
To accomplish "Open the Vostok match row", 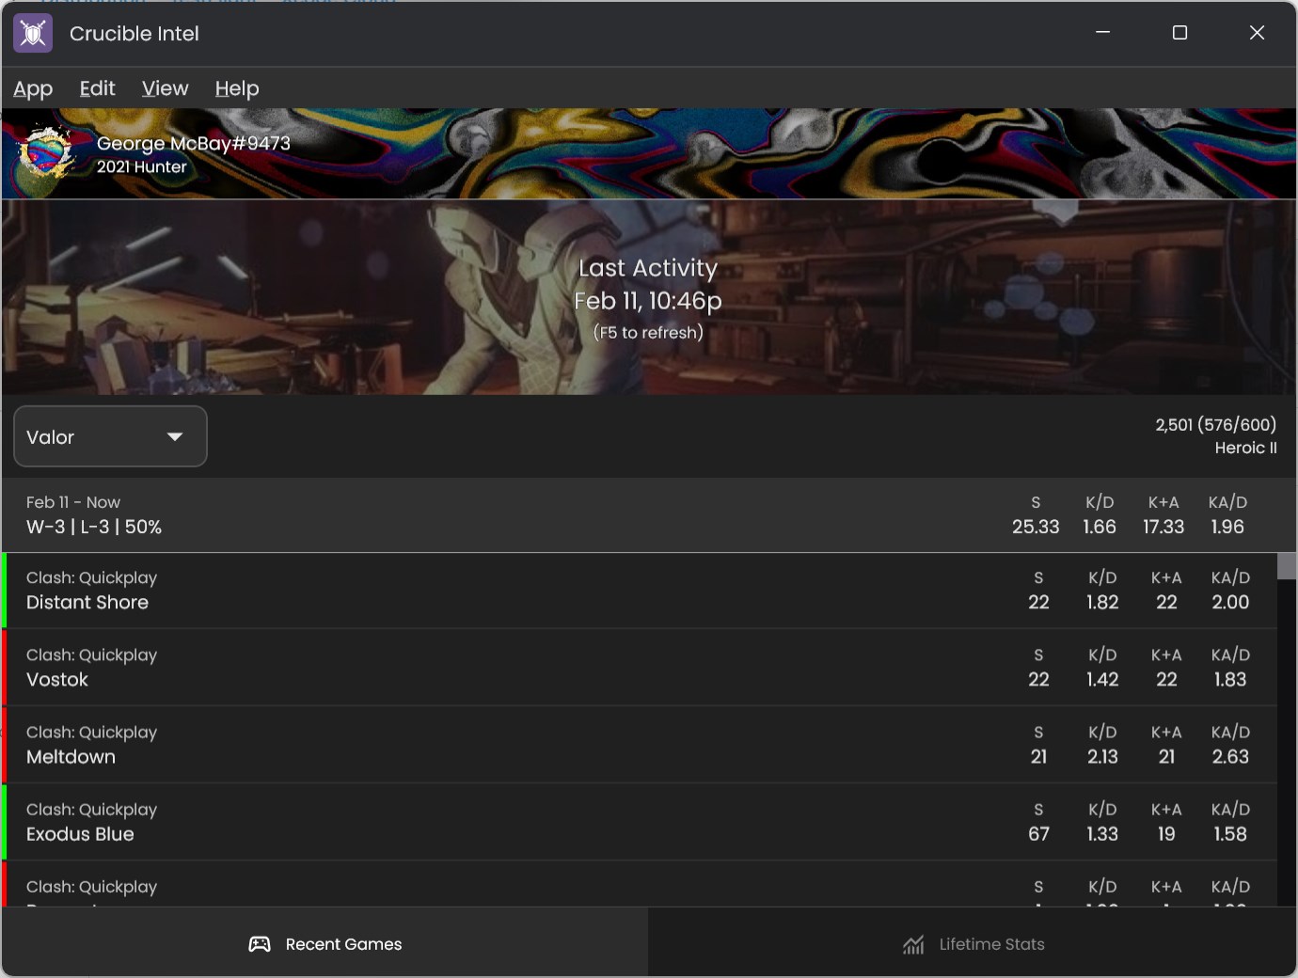I will 640,668.
